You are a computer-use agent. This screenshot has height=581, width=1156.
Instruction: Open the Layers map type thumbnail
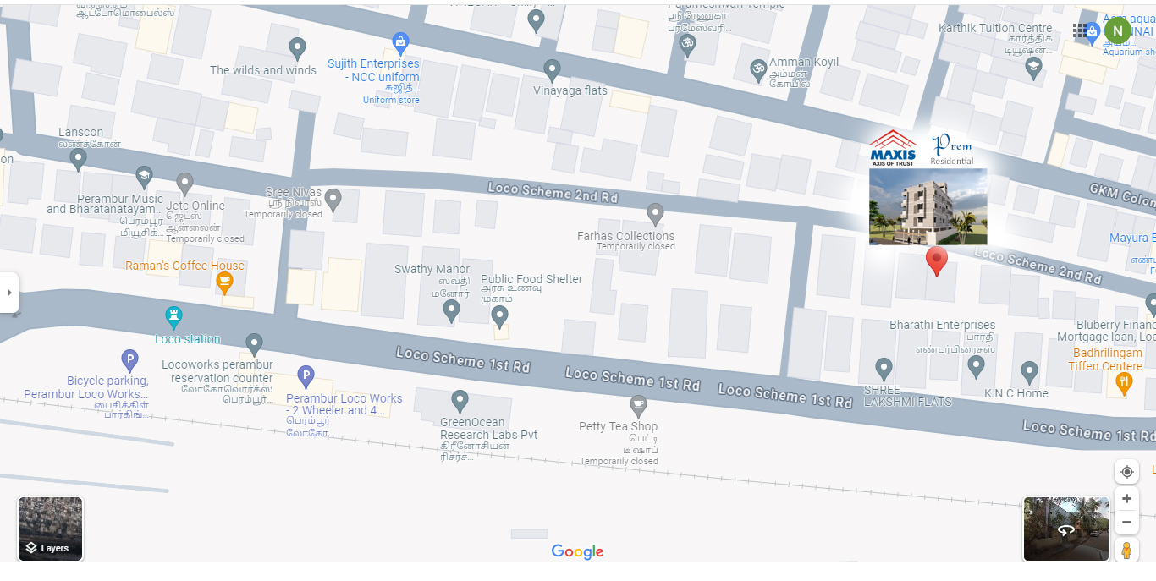(51, 529)
